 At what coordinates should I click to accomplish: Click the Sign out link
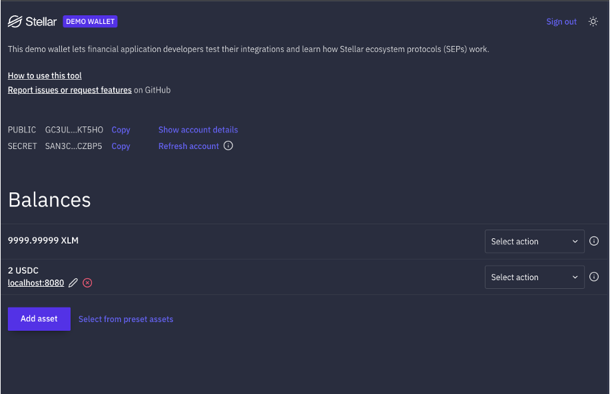(561, 21)
